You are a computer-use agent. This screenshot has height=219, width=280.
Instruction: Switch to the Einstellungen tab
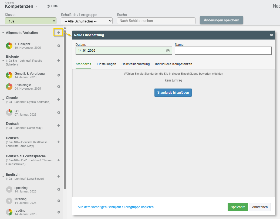click(x=106, y=64)
